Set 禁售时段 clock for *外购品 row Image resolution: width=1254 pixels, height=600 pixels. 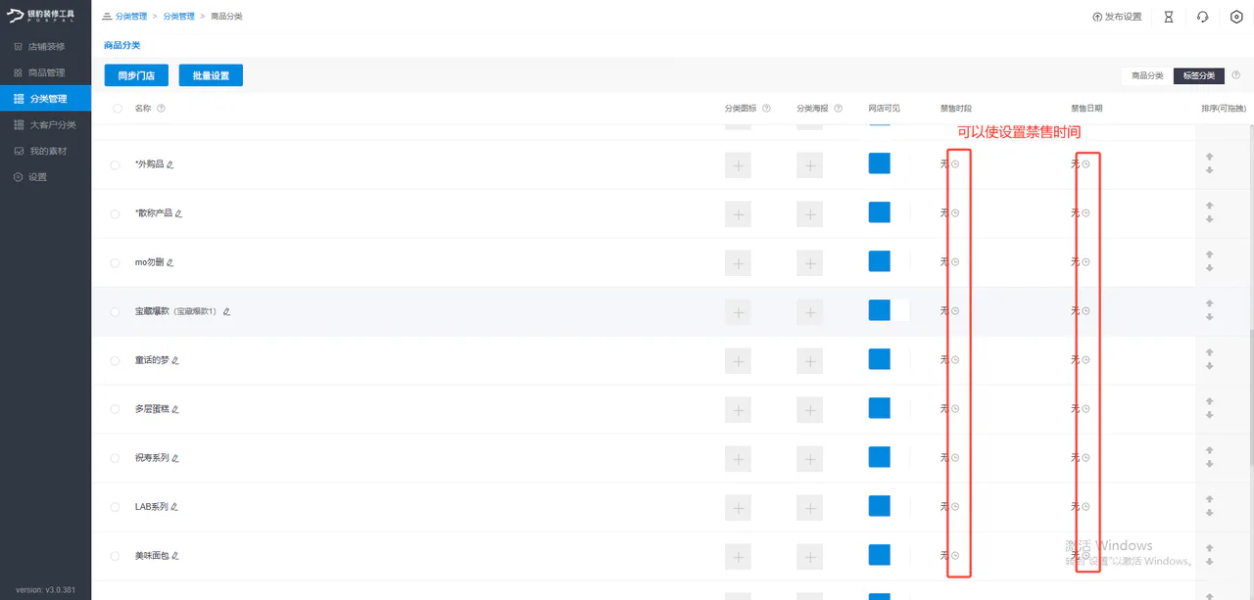coord(955,164)
